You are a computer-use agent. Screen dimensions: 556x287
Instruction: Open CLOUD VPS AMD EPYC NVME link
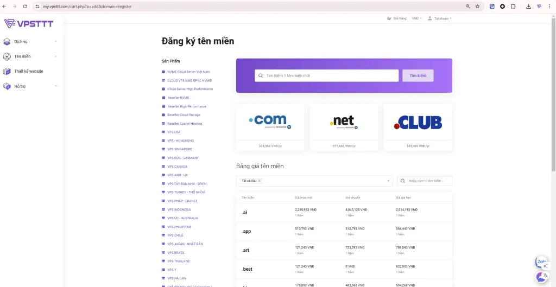[189, 80]
